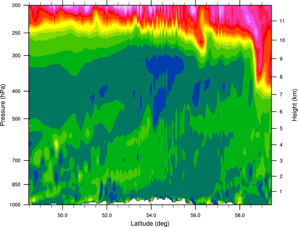This screenshot has height=227, width=298.
Task: Click the 7 km height label
Action: coord(281,94)
